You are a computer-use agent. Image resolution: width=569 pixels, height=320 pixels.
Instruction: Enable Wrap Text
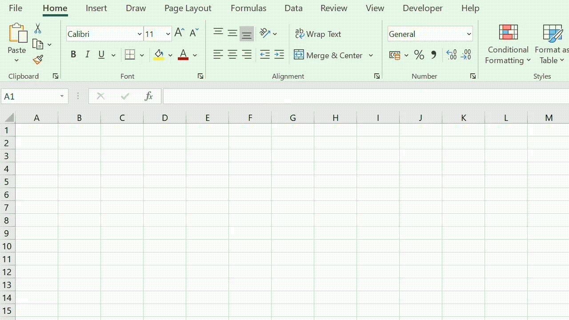(x=318, y=34)
